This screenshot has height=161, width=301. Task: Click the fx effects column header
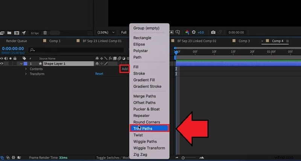coord(110,58)
